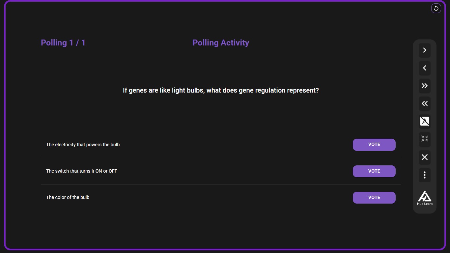The height and width of the screenshot is (253, 450).
Task: Select the annotation pen tool icon
Action: (x=424, y=121)
